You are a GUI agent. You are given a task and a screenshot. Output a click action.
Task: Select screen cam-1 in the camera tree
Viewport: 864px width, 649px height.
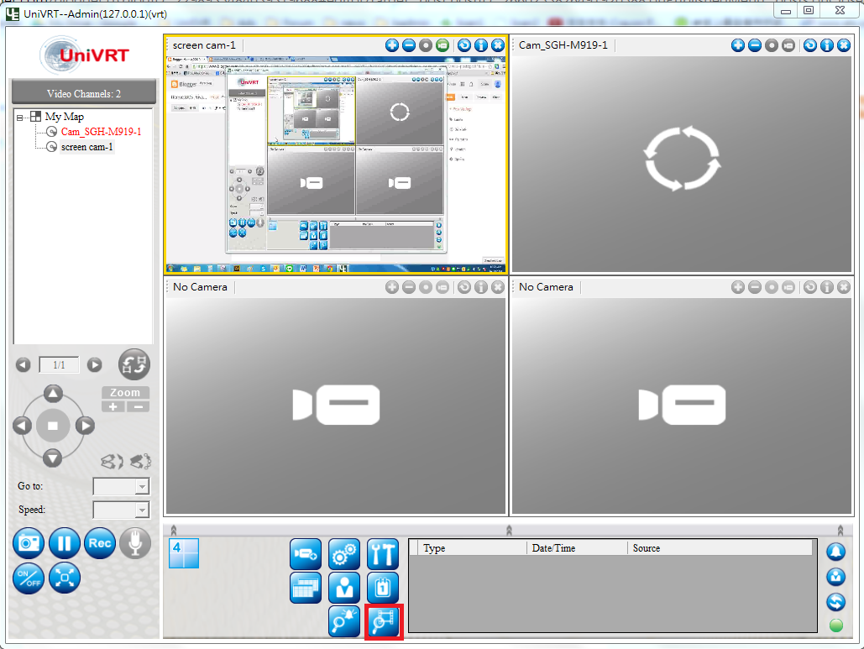coord(87,147)
